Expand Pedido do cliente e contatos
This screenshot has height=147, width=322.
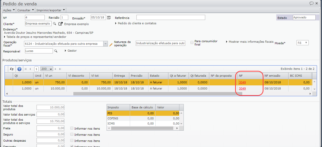[x=135, y=23]
